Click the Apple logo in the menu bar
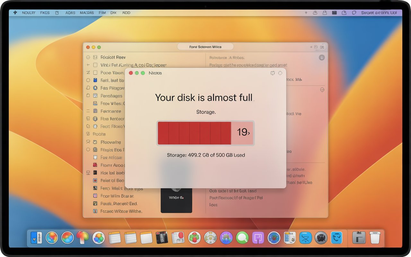This screenshot has height=257, width=411. [15, 13]
